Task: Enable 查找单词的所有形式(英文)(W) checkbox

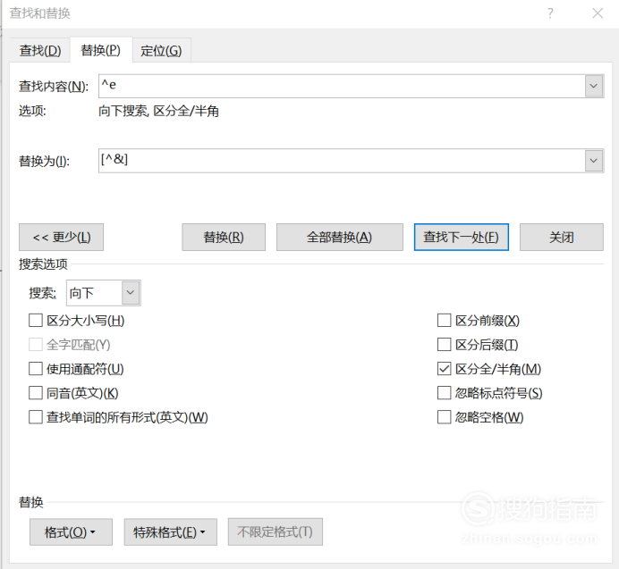Action: click(x=36, y=417)
